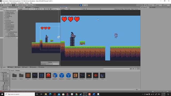The width and height of the screenshot is (171, 96).
Task: Toggle Pivot/Center handle position
Action: tap(24, 5)
